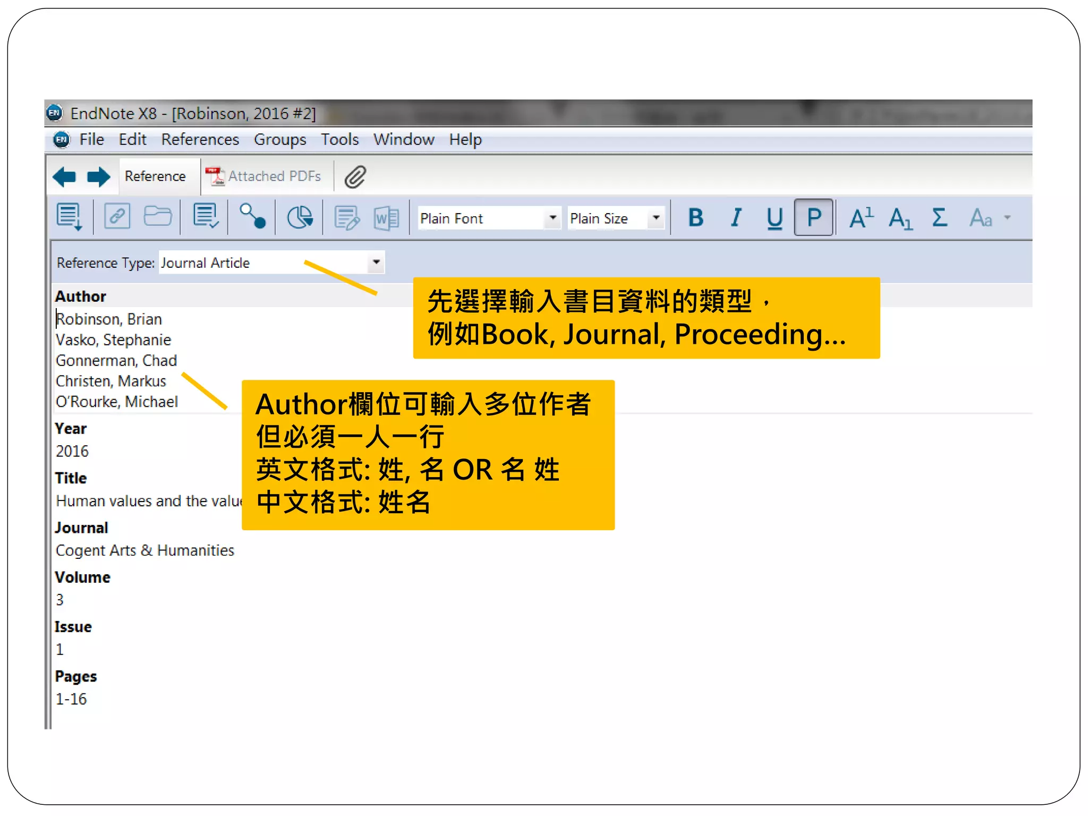Apply superscript formatting
Image resolution: width=1088 pixels, height=816 pixels.
pos(861,217)
